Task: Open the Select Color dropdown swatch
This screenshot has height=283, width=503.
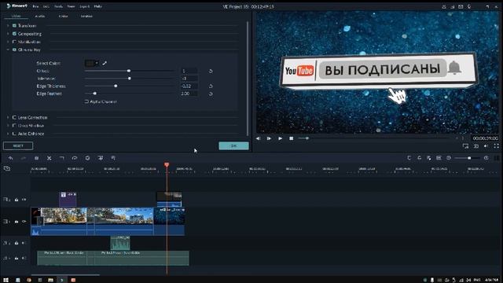Action: pyautogui.click(x=91, y=63)
